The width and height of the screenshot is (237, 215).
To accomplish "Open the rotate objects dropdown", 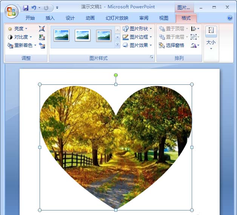I will tap(195, 45).
